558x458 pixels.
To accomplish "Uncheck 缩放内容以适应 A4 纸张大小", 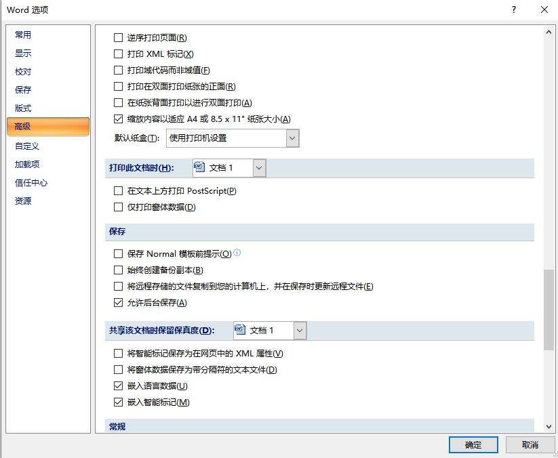I will click(119, 118).
